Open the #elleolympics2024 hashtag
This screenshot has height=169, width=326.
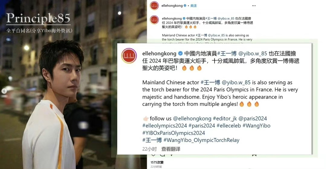(x=165, y=126)
